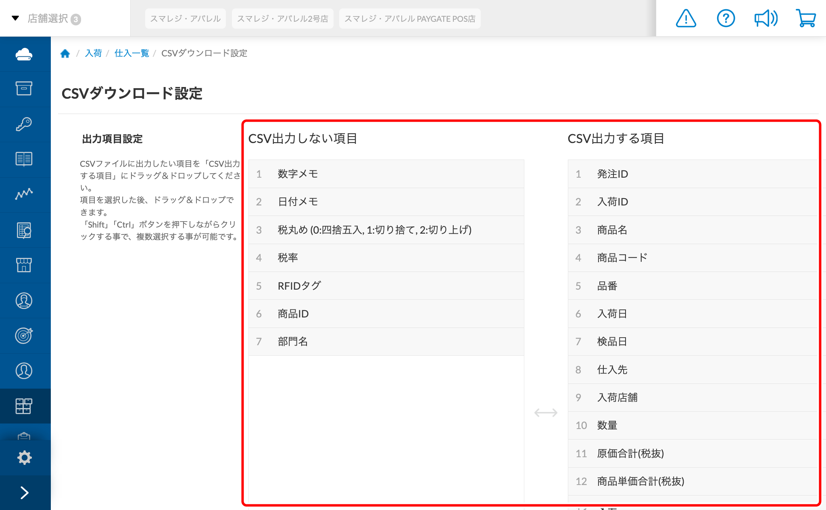Click the cloud logo sidebar icon
Screen dimensions: 826x510
click(x=24, y=54)
